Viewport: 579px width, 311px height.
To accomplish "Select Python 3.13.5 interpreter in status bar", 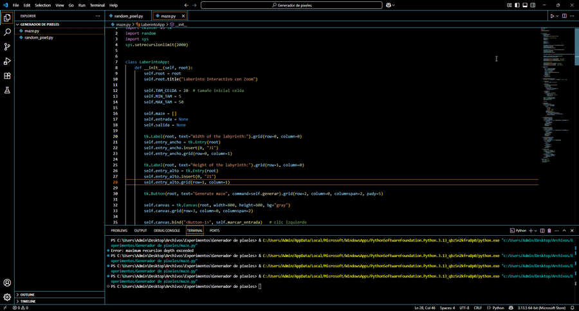I will click(541, 308).
